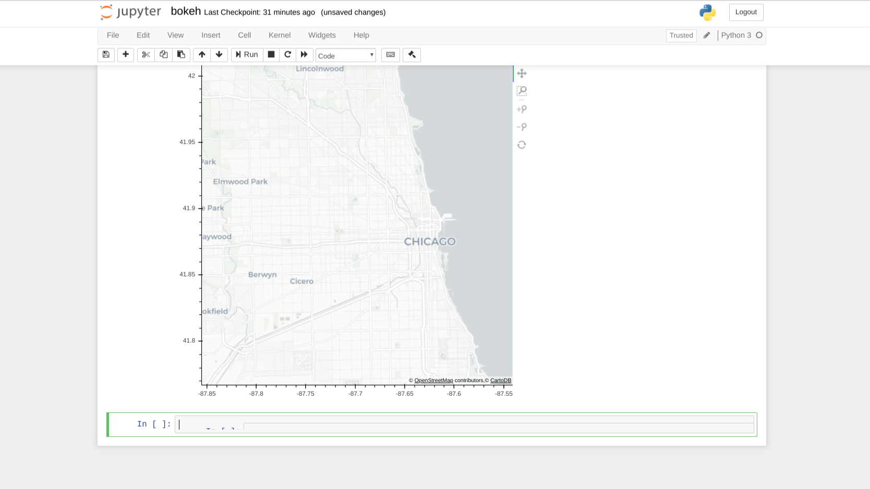Reset the Bokeh plot view
Image resolution: width=870 pixels, height=489 pixels.
point(522,144)
